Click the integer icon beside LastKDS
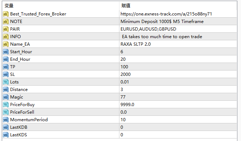This screenshot has width=241, height=141. click(5, 135)
